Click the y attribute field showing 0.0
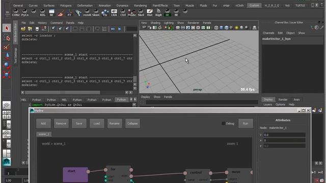326x183 pixels. [284, 135]
